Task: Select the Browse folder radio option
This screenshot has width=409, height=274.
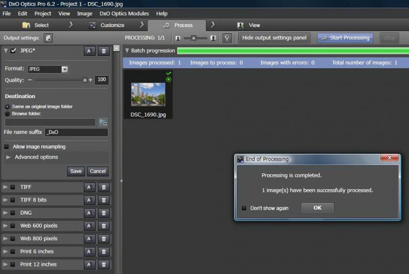Action: coord(7,113)
